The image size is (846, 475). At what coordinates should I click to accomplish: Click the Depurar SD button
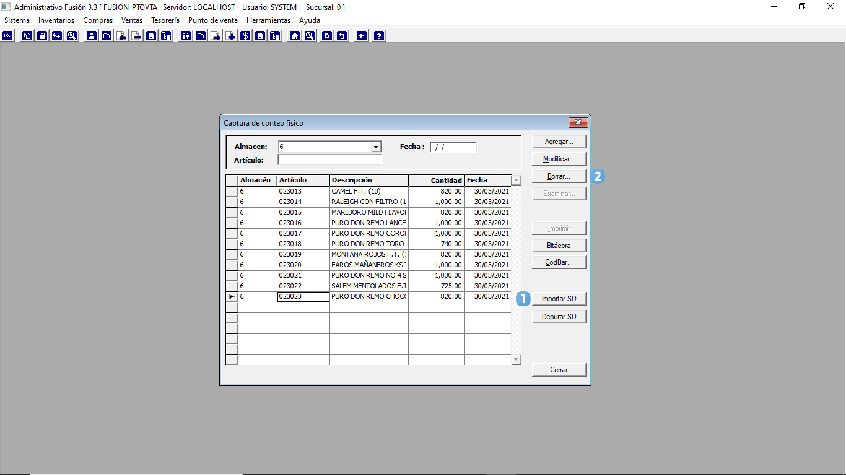pyautogui.click(x=559, y=317)
